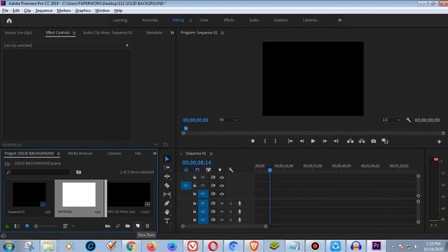
Task: Select the Hand tool
Action: [x=167, y=212]
